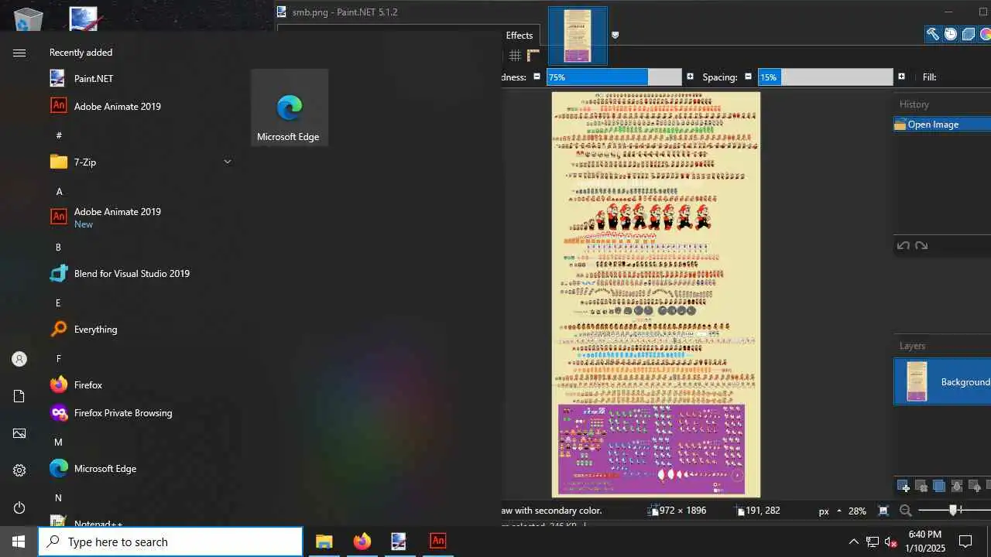Click the zoom slider in Paint.NET status bar
Viewport: 991px width, 557px height.
pyautogui.click(x=954, y=511)
